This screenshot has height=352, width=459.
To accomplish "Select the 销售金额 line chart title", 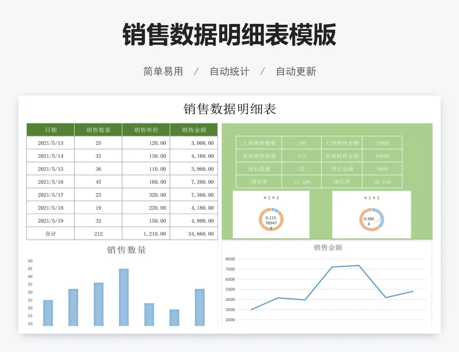I will 328,247.
